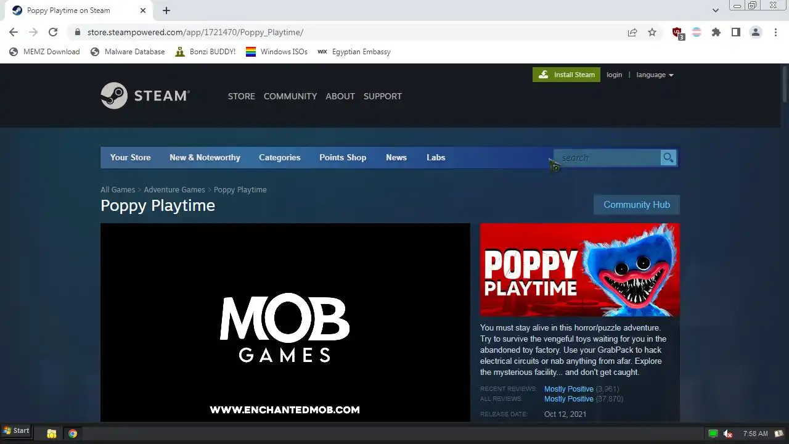The image size is (789, 444).
Task: Click the muted volume tray icon
Action: click(727, 434)
